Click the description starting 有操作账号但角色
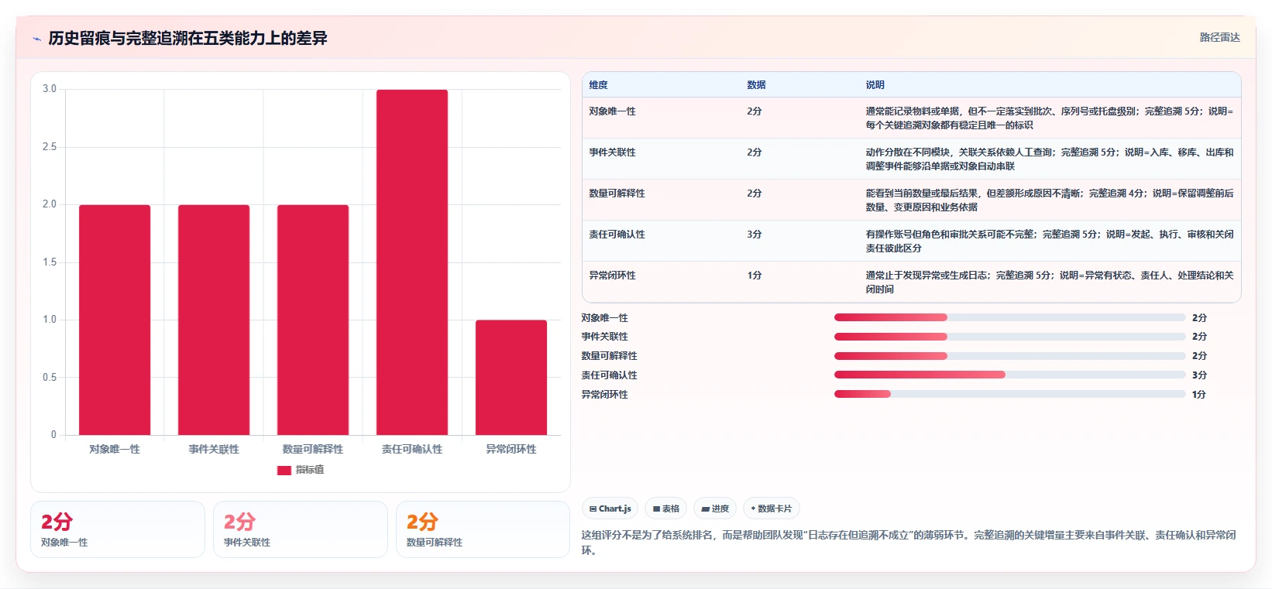 1049,241
